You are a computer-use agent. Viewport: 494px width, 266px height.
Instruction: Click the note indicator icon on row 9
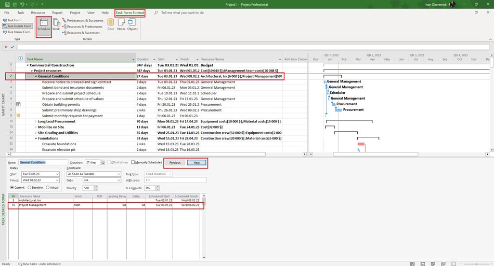(x=18, y=116)
